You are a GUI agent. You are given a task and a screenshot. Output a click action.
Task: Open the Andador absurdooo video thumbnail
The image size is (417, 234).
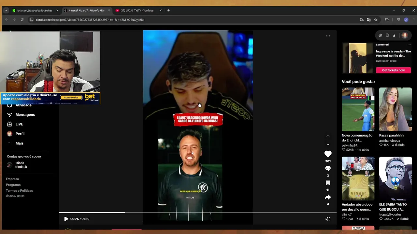[x=358, y=178]
